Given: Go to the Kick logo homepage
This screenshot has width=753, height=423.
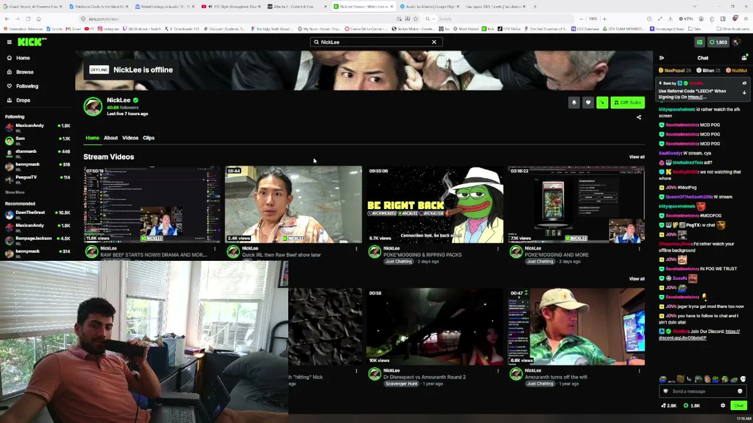Looking at the screenshot, I should click(x=31, y=42).
